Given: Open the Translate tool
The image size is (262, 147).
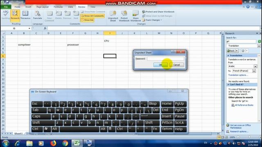Looking at the screenshot, I should [x=37, y=15].
